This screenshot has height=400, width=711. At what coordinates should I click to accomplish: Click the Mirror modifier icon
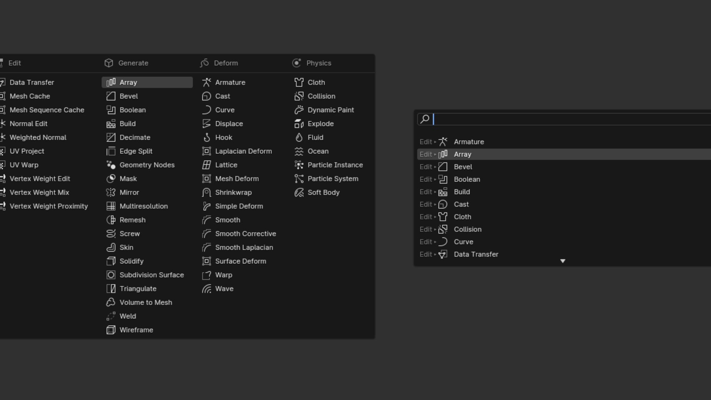(x=111, y=193)
